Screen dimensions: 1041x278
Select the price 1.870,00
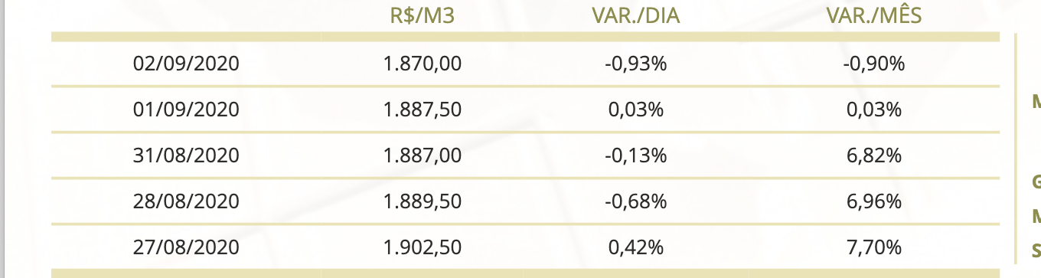(x=423, y=64)
